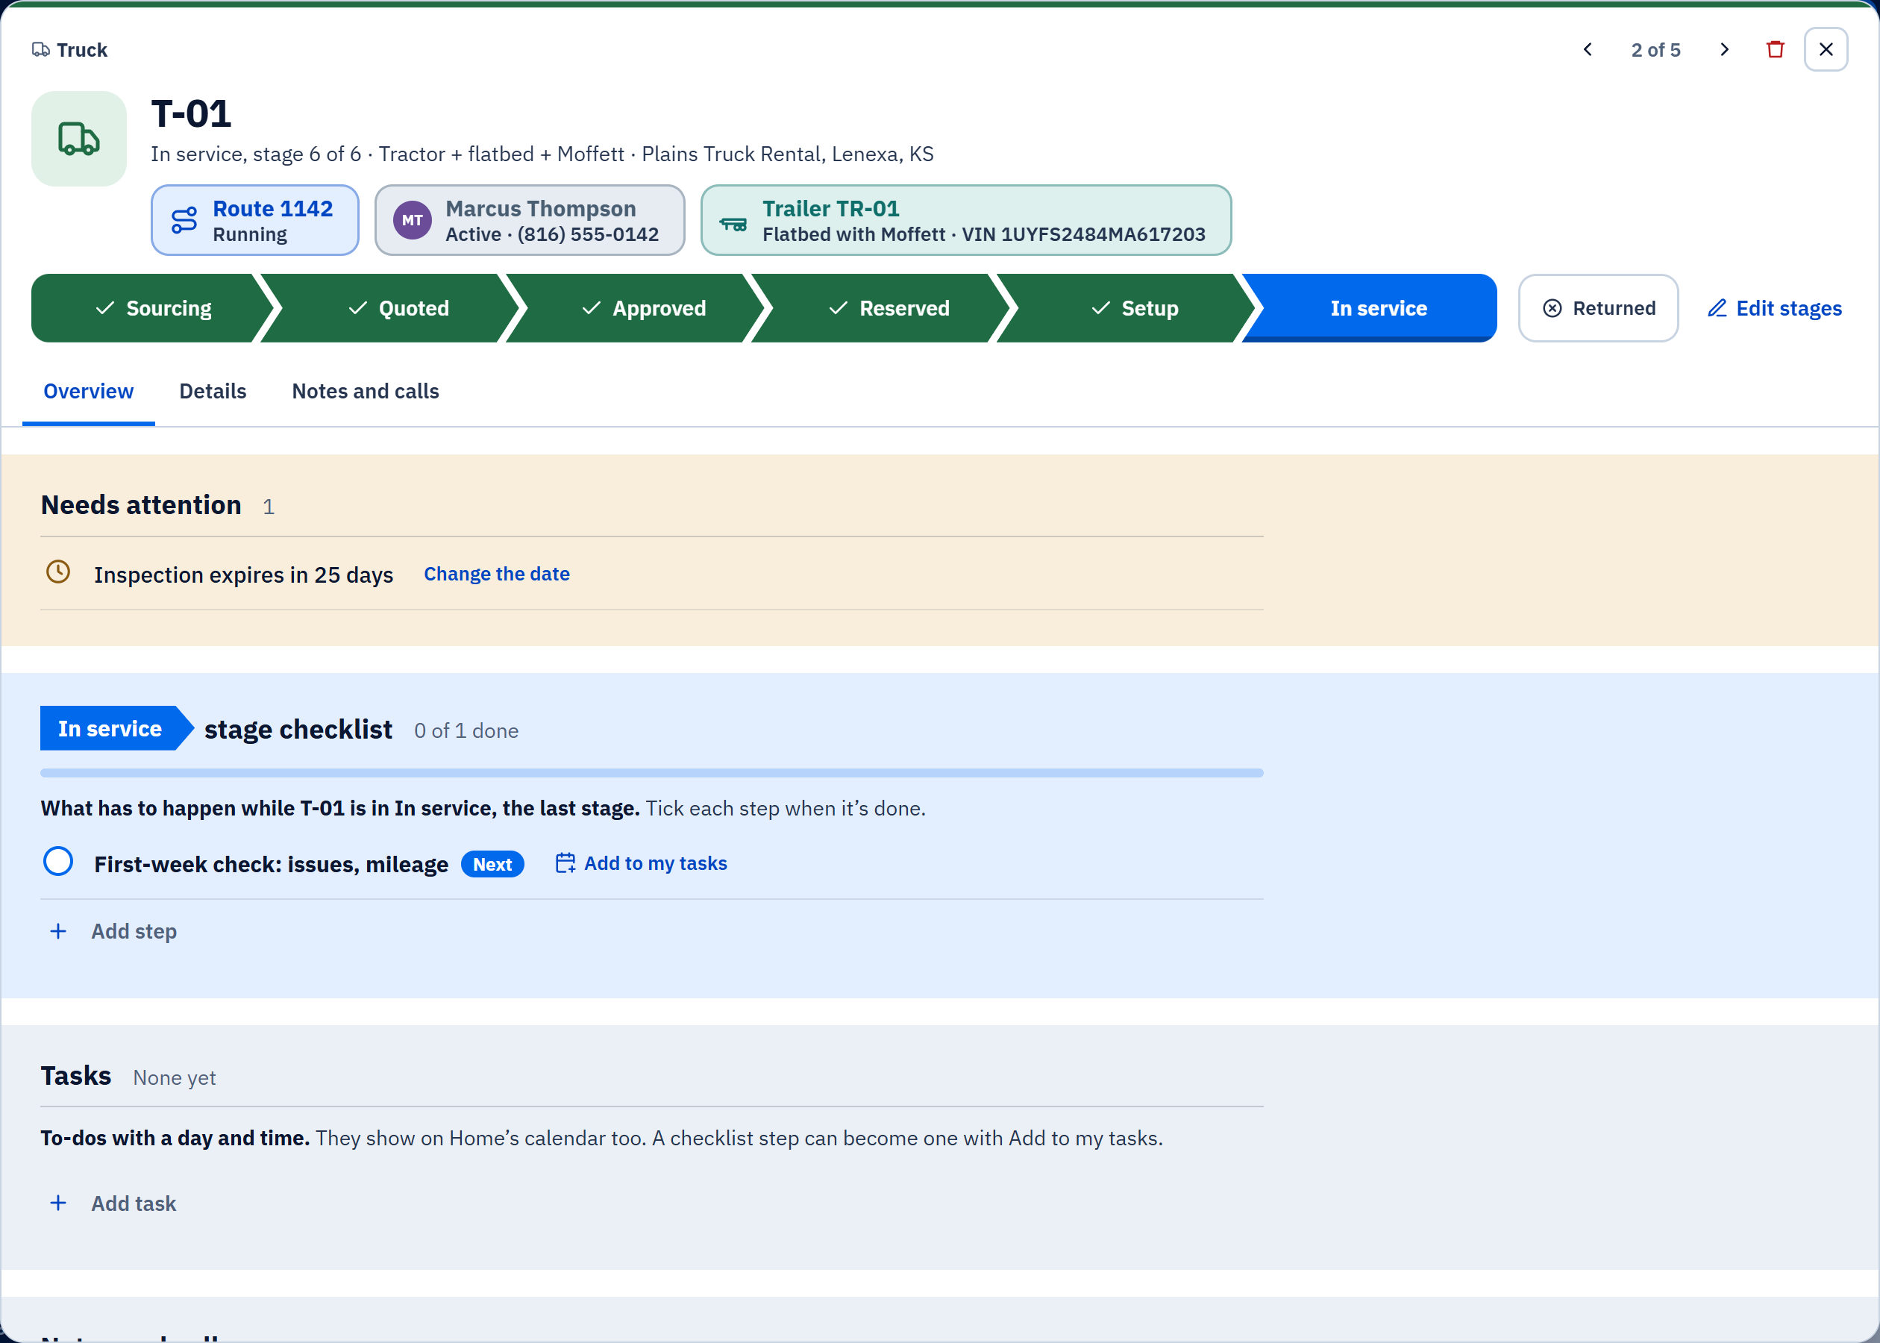Go to previous truck record arrow
1880x1343 pixels.
[x=1587, y=50]
